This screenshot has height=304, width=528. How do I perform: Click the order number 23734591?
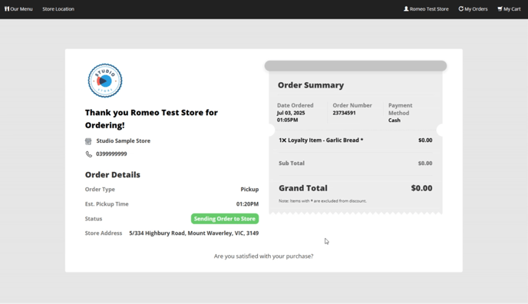point(344,113)
